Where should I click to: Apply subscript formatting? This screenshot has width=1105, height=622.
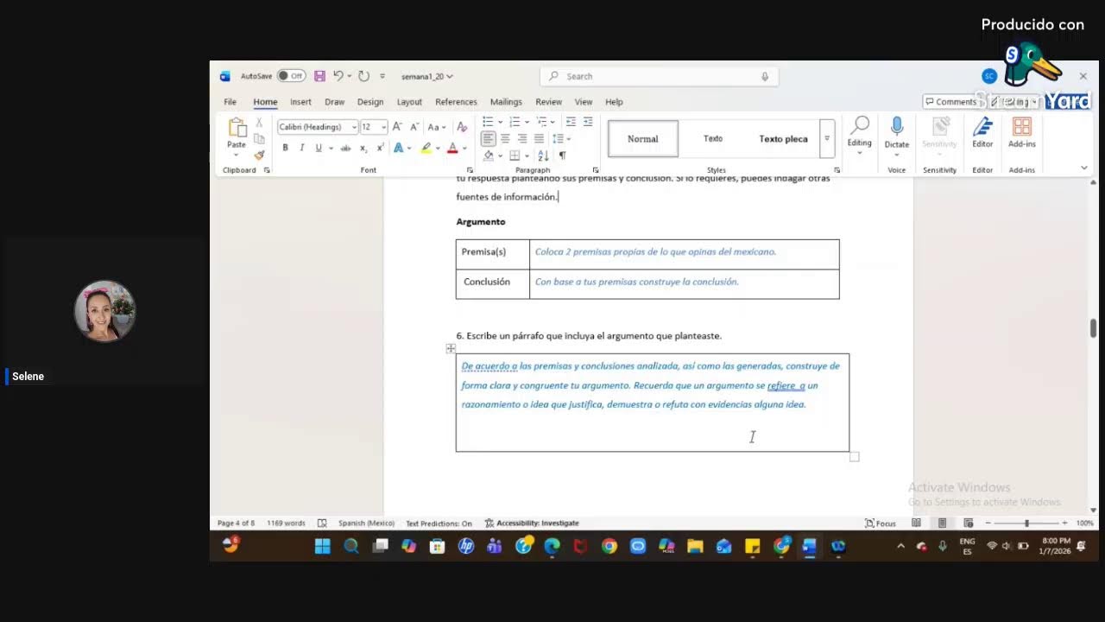[x=363, y=149]
